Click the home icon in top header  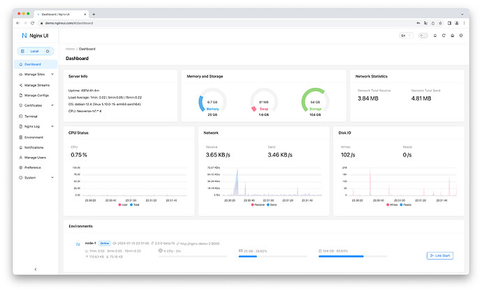(x=453, y=36)
